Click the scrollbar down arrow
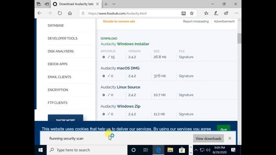Image resolution: width=276 pixels, height=155 pixels. 239,143
